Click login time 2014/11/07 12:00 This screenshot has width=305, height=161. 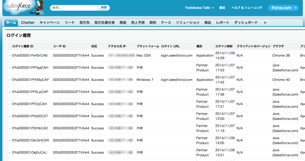tap(225, 116)
